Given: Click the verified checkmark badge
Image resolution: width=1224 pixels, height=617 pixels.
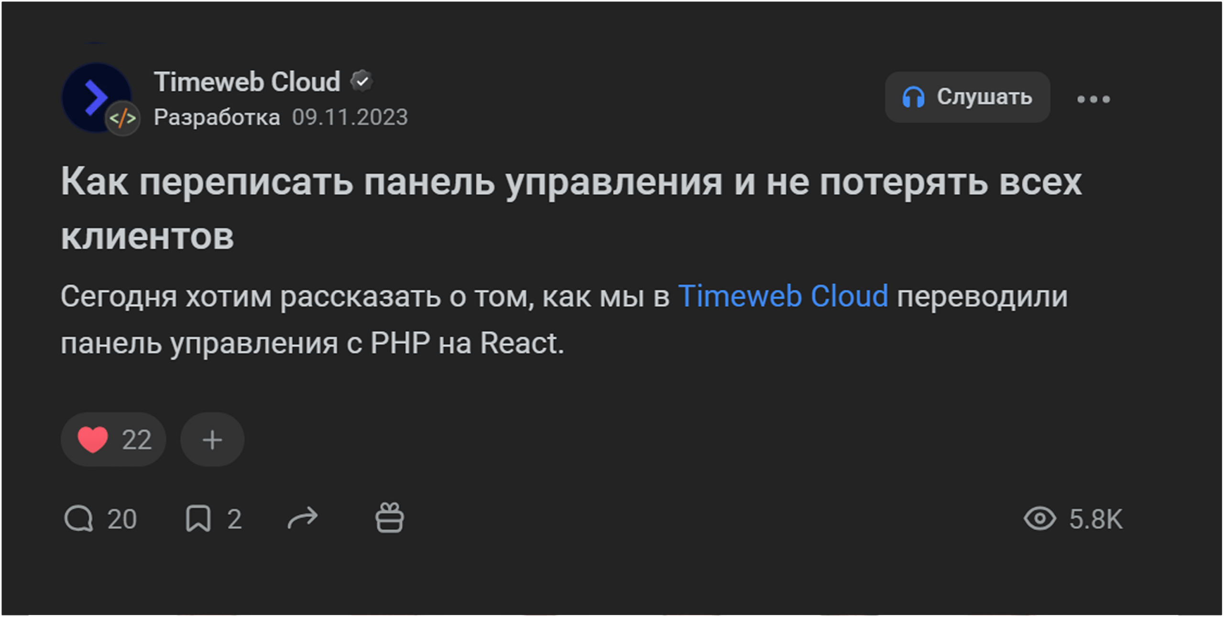Looking at the screenshot, I should (362, 81).
